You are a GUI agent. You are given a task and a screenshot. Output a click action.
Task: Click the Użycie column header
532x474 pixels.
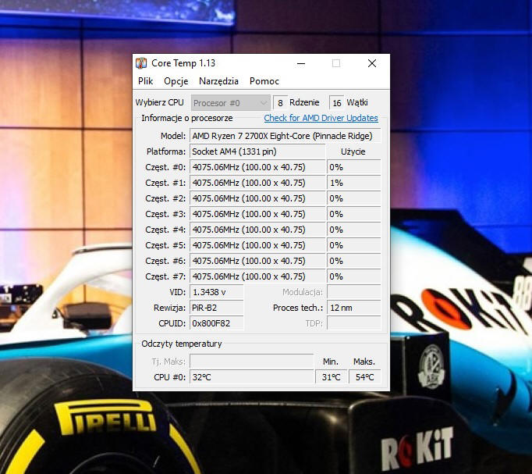click(353, 151)
